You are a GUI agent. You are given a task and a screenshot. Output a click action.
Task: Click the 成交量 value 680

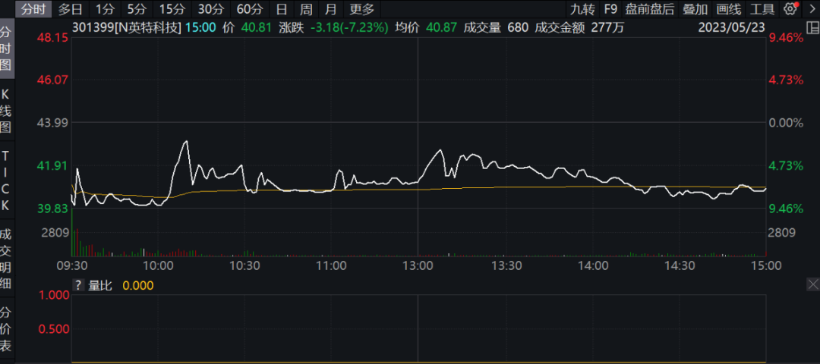pyautogui.click(x=516, y=28)
